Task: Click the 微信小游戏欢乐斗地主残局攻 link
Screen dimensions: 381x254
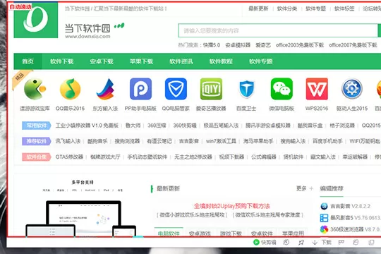Action: pyautogui.click(x=192, y=215)
